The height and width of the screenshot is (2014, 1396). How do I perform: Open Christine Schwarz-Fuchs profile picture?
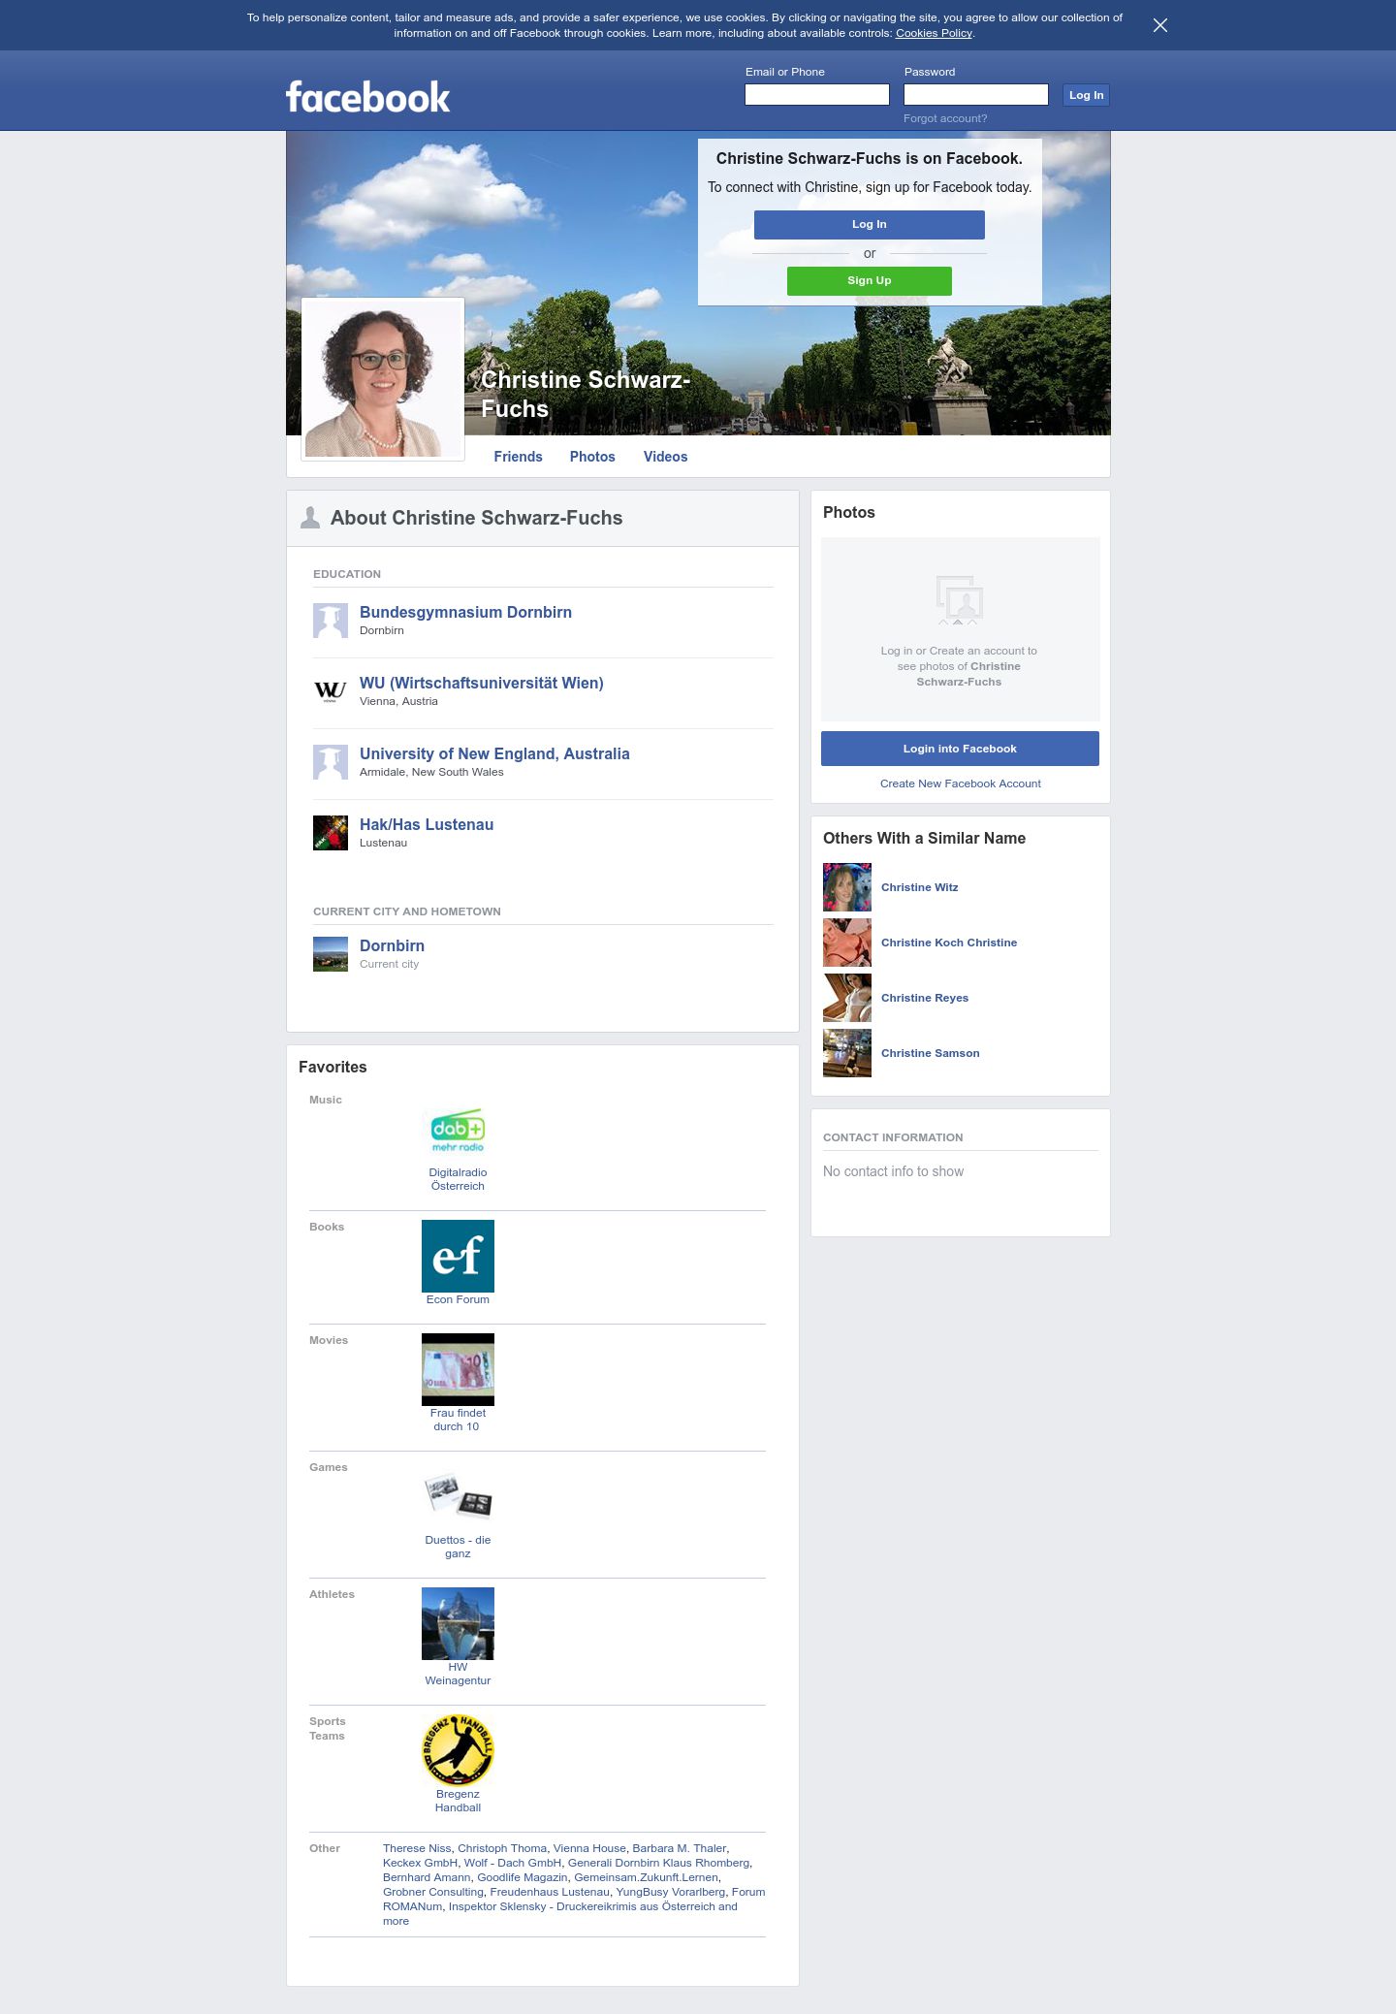coord(383,379)
